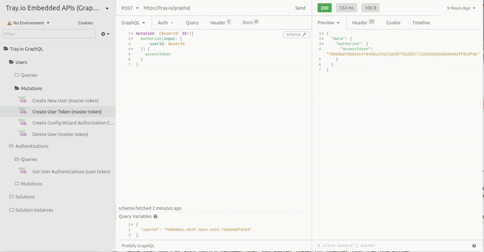Screen dimensions: 484x252
Task: Click the plus icon beside the filter box
Action: (x=103, y=34)
